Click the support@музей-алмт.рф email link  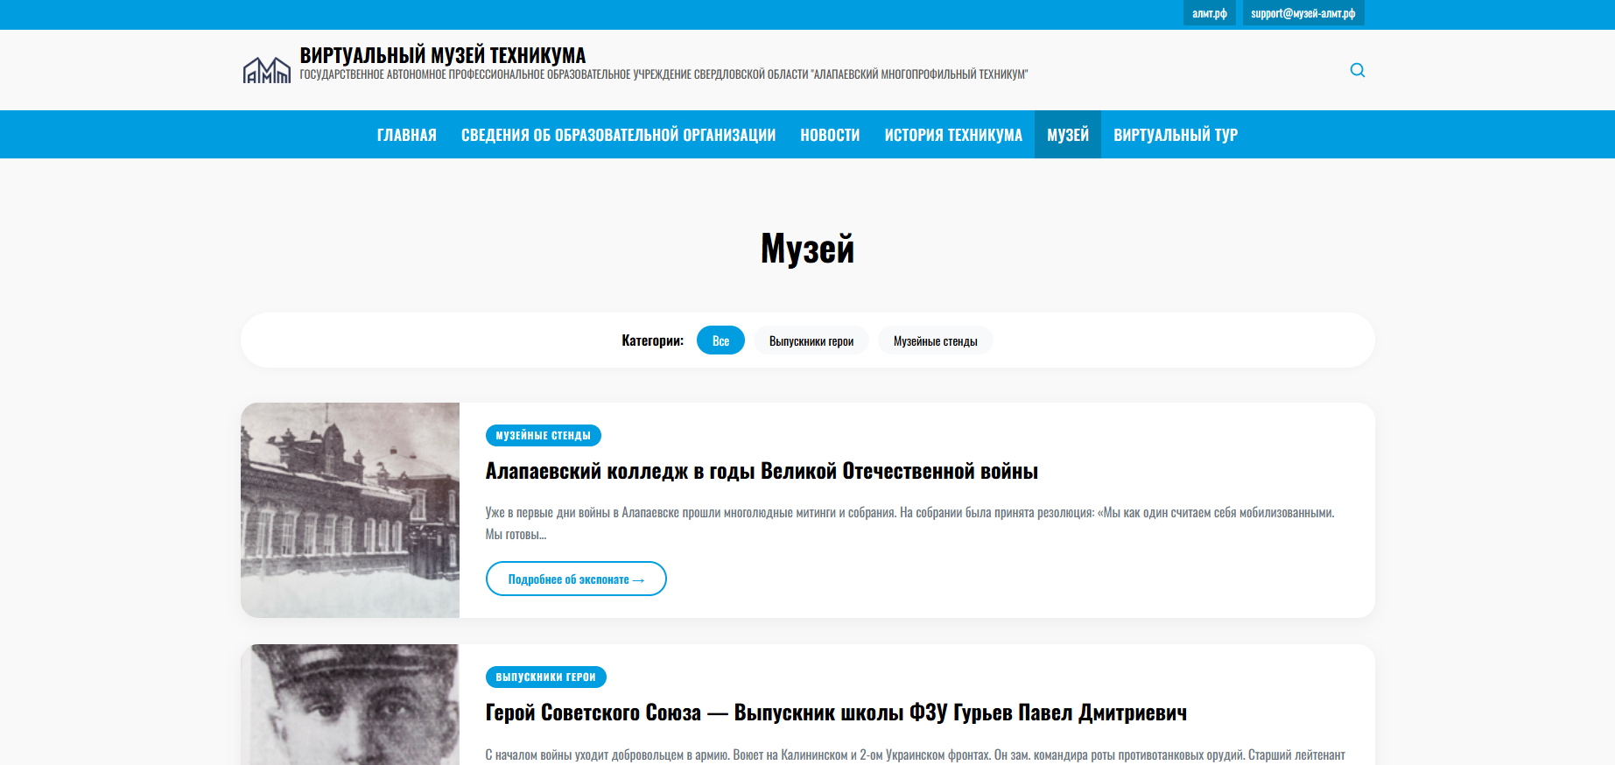click(x=1303, y=13)
